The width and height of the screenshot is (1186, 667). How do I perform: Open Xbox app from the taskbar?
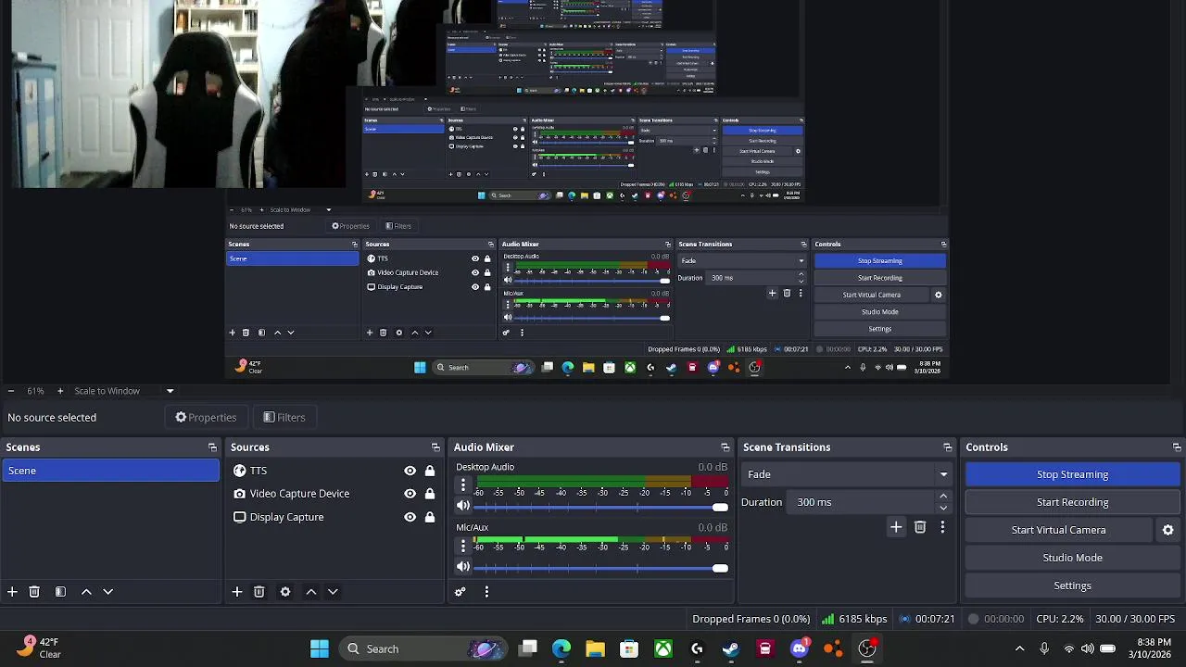point(663,648)
